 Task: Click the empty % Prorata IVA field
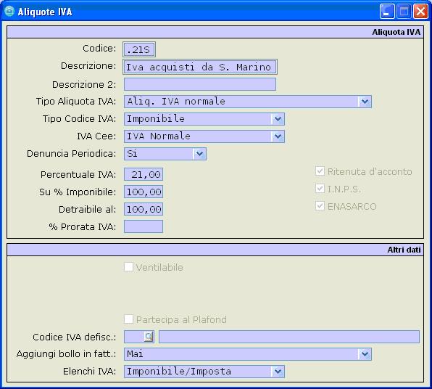tap(144, 226)
